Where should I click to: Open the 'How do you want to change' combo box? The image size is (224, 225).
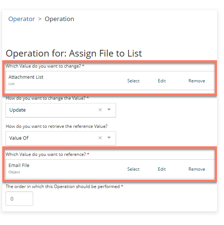coord(61,110)
